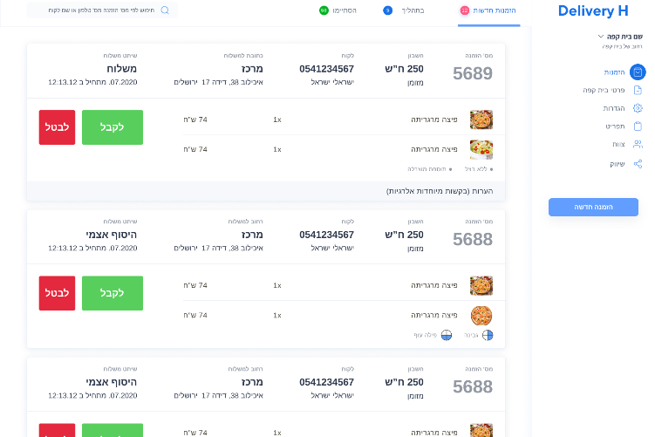Click the גבינה half-pizza topping icon

(488, 334)
